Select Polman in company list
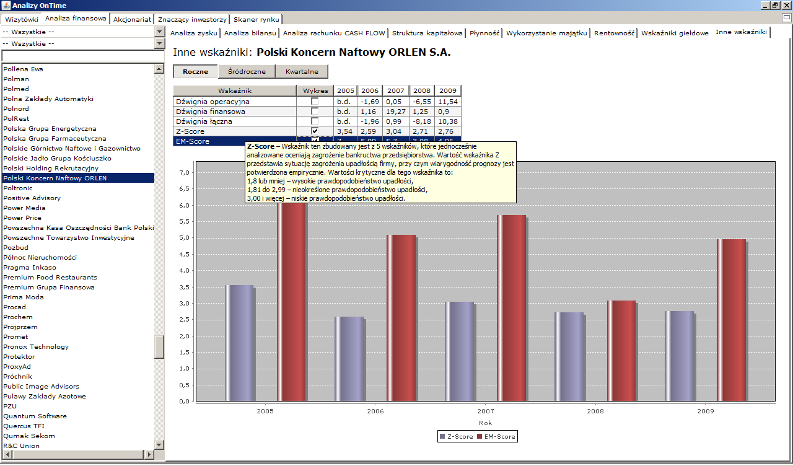793x466 pixels. [77, 79]
